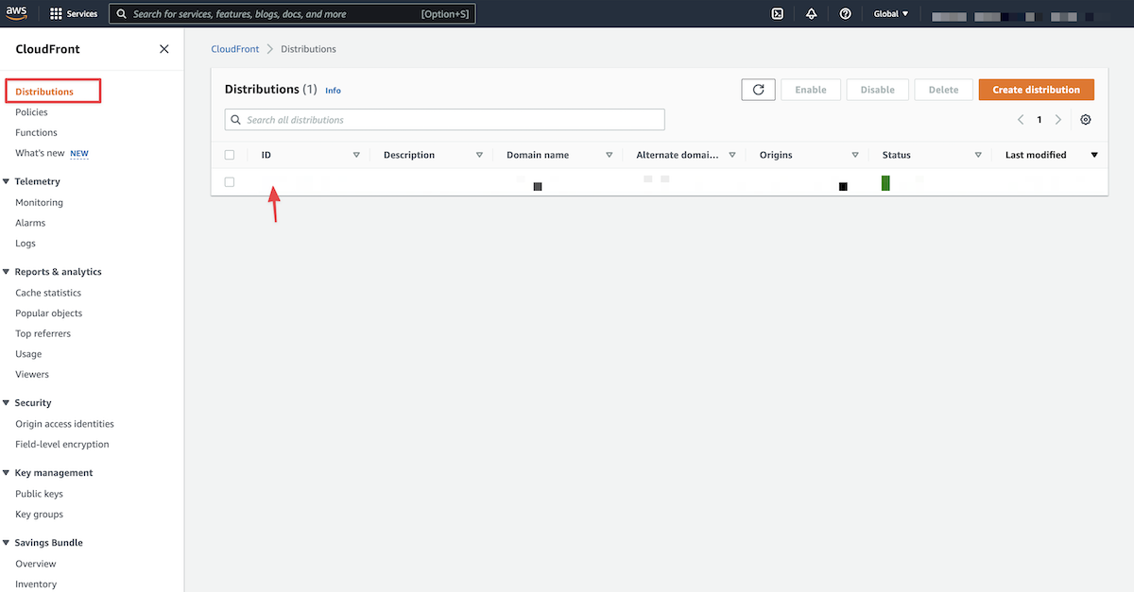Open Key groups page
Image resolution: width=1134 pixels, height=592 pixels.
pos(40,515)
